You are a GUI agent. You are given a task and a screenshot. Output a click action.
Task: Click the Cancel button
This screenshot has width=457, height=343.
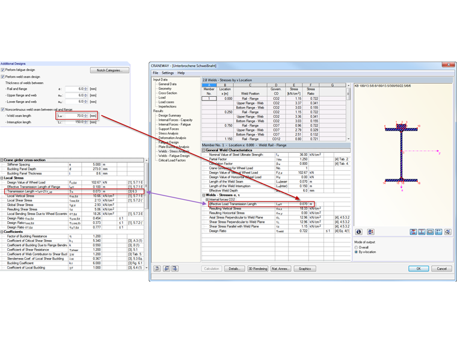(x=441, y=268)
